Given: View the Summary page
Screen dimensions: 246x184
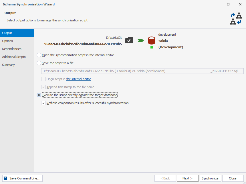Looking at the screenshot, I should 8,65.
